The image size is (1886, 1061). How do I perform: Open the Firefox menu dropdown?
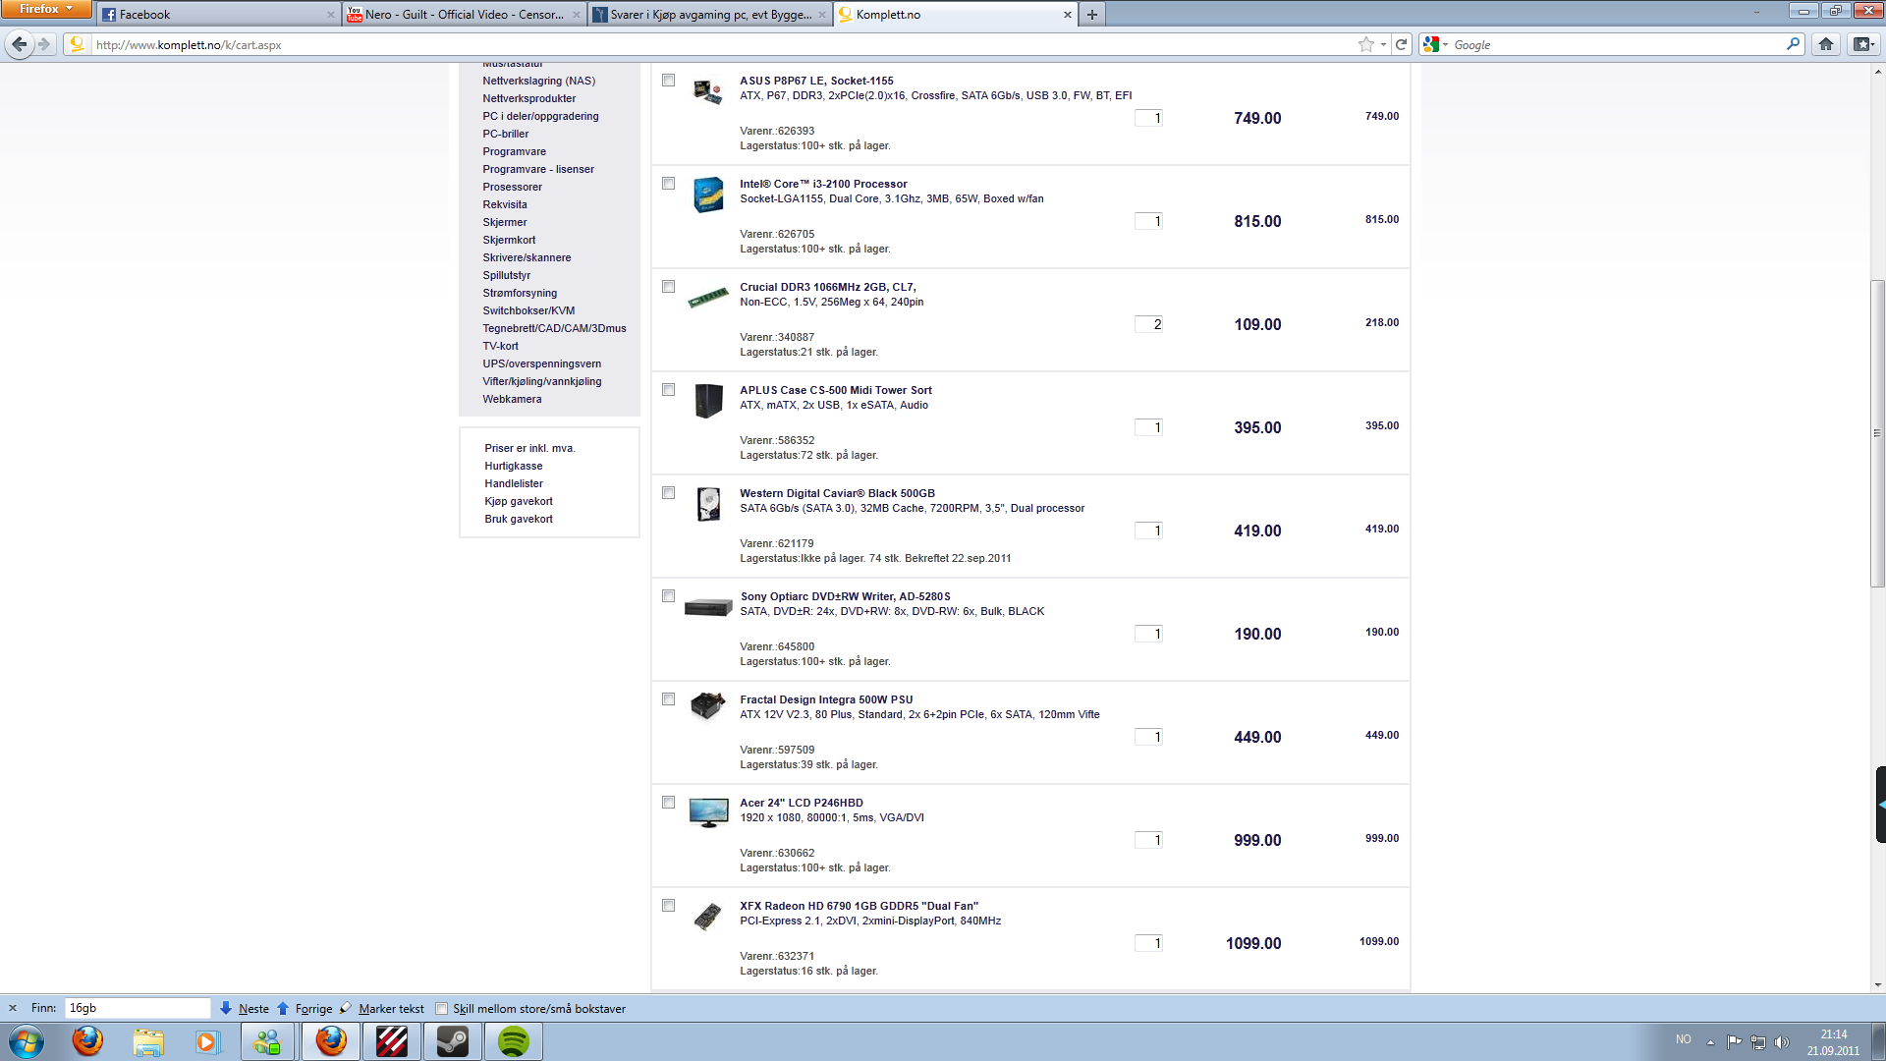tap(45, 9)
